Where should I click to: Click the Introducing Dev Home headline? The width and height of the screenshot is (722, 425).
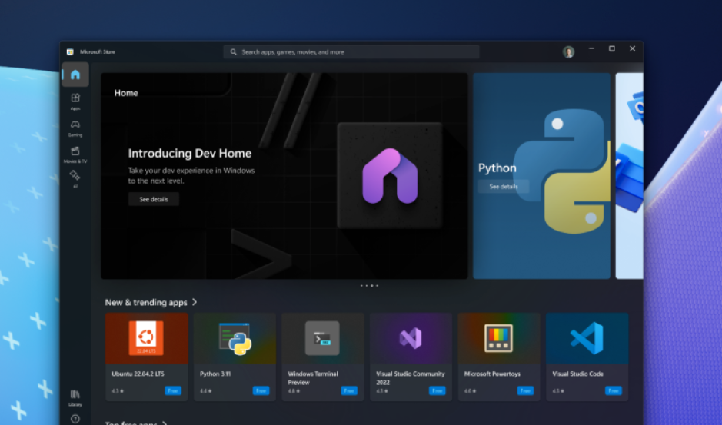click(190, 154)
